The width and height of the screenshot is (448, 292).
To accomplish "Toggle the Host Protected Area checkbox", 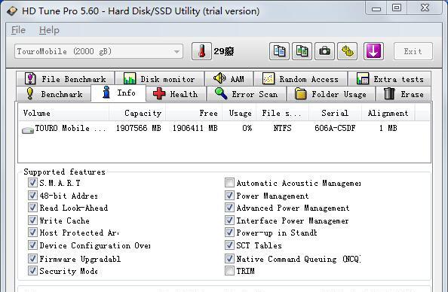I will tap(32, 233).
